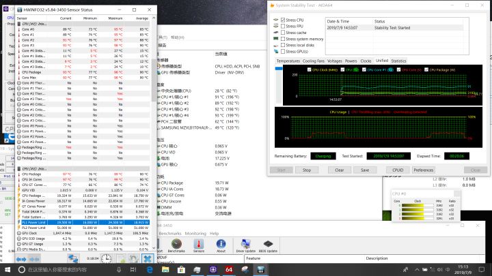Viewport: 492px width, 276px height.
Task: Enable Stress local disks checkbox
Action: pyautogui.click(x=283, y=45)
